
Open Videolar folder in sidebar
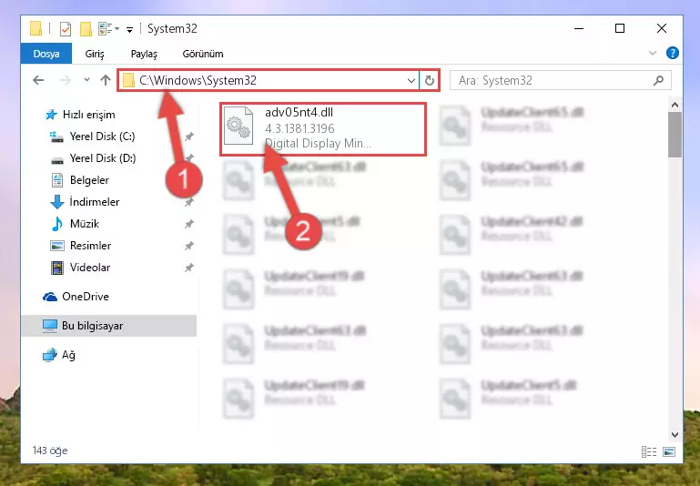point(80,268)
